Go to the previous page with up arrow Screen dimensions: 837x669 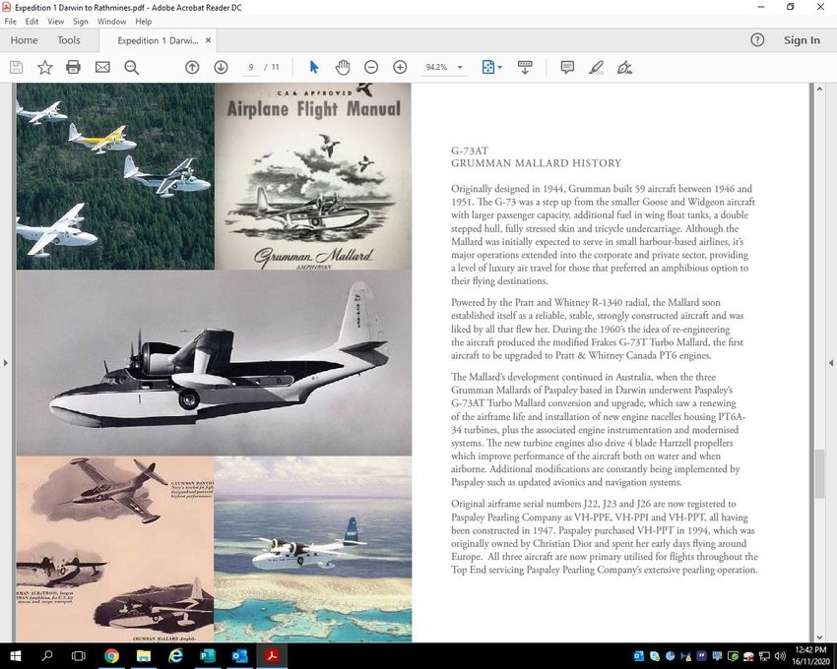click(x=192, y=67)
